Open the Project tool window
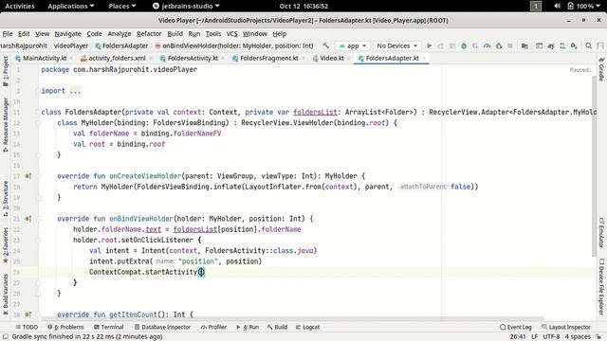 point(6,72)
